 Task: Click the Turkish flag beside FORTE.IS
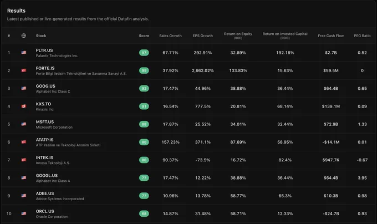click(23, 70)
